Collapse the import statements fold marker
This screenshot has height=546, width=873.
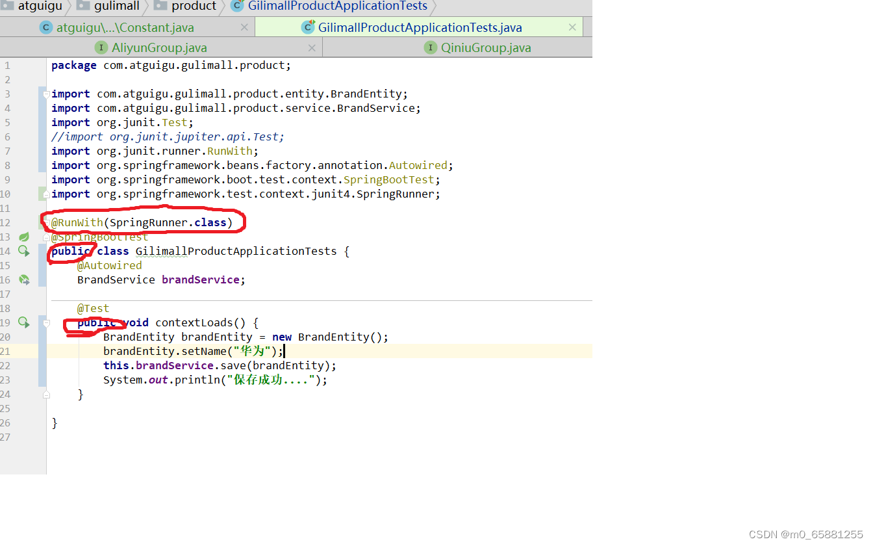tap(46, 94)
